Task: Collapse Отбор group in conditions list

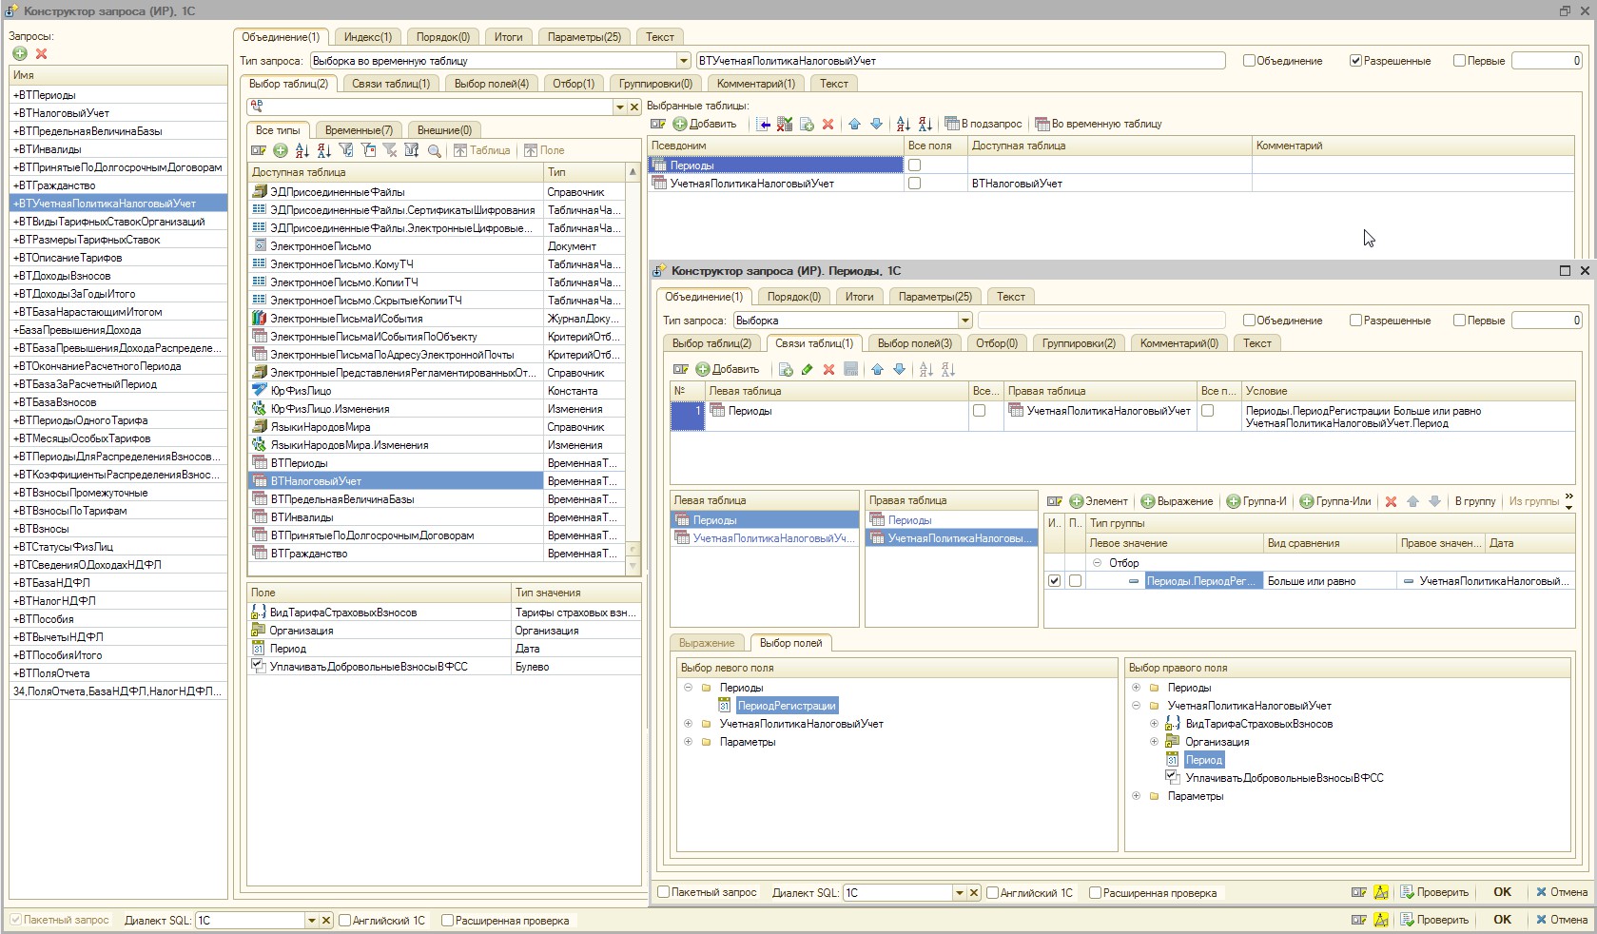Action: click(1097, 563)
